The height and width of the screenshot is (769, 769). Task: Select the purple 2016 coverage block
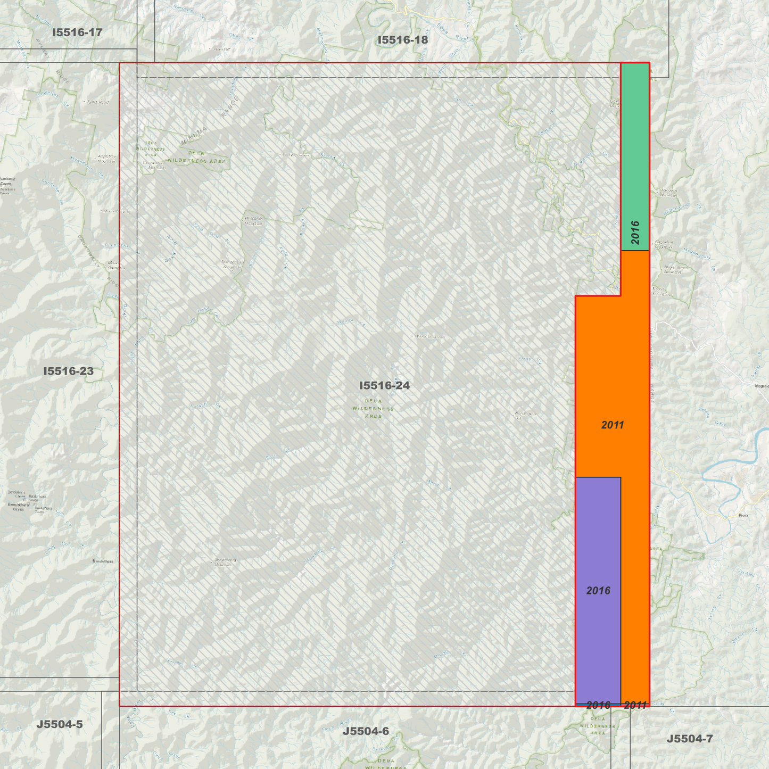click(x=598, y=590)
